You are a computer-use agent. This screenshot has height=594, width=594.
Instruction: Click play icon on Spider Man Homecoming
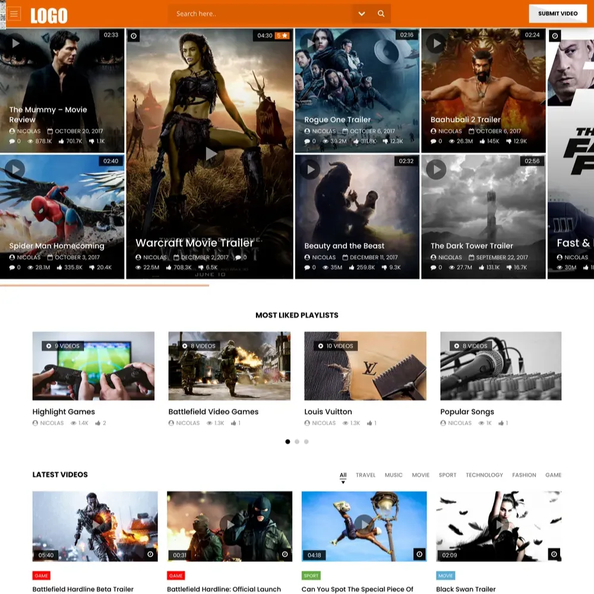[15, 169]
